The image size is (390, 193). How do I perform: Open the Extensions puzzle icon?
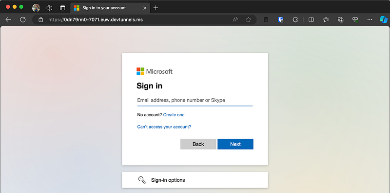tap(295, 20)
